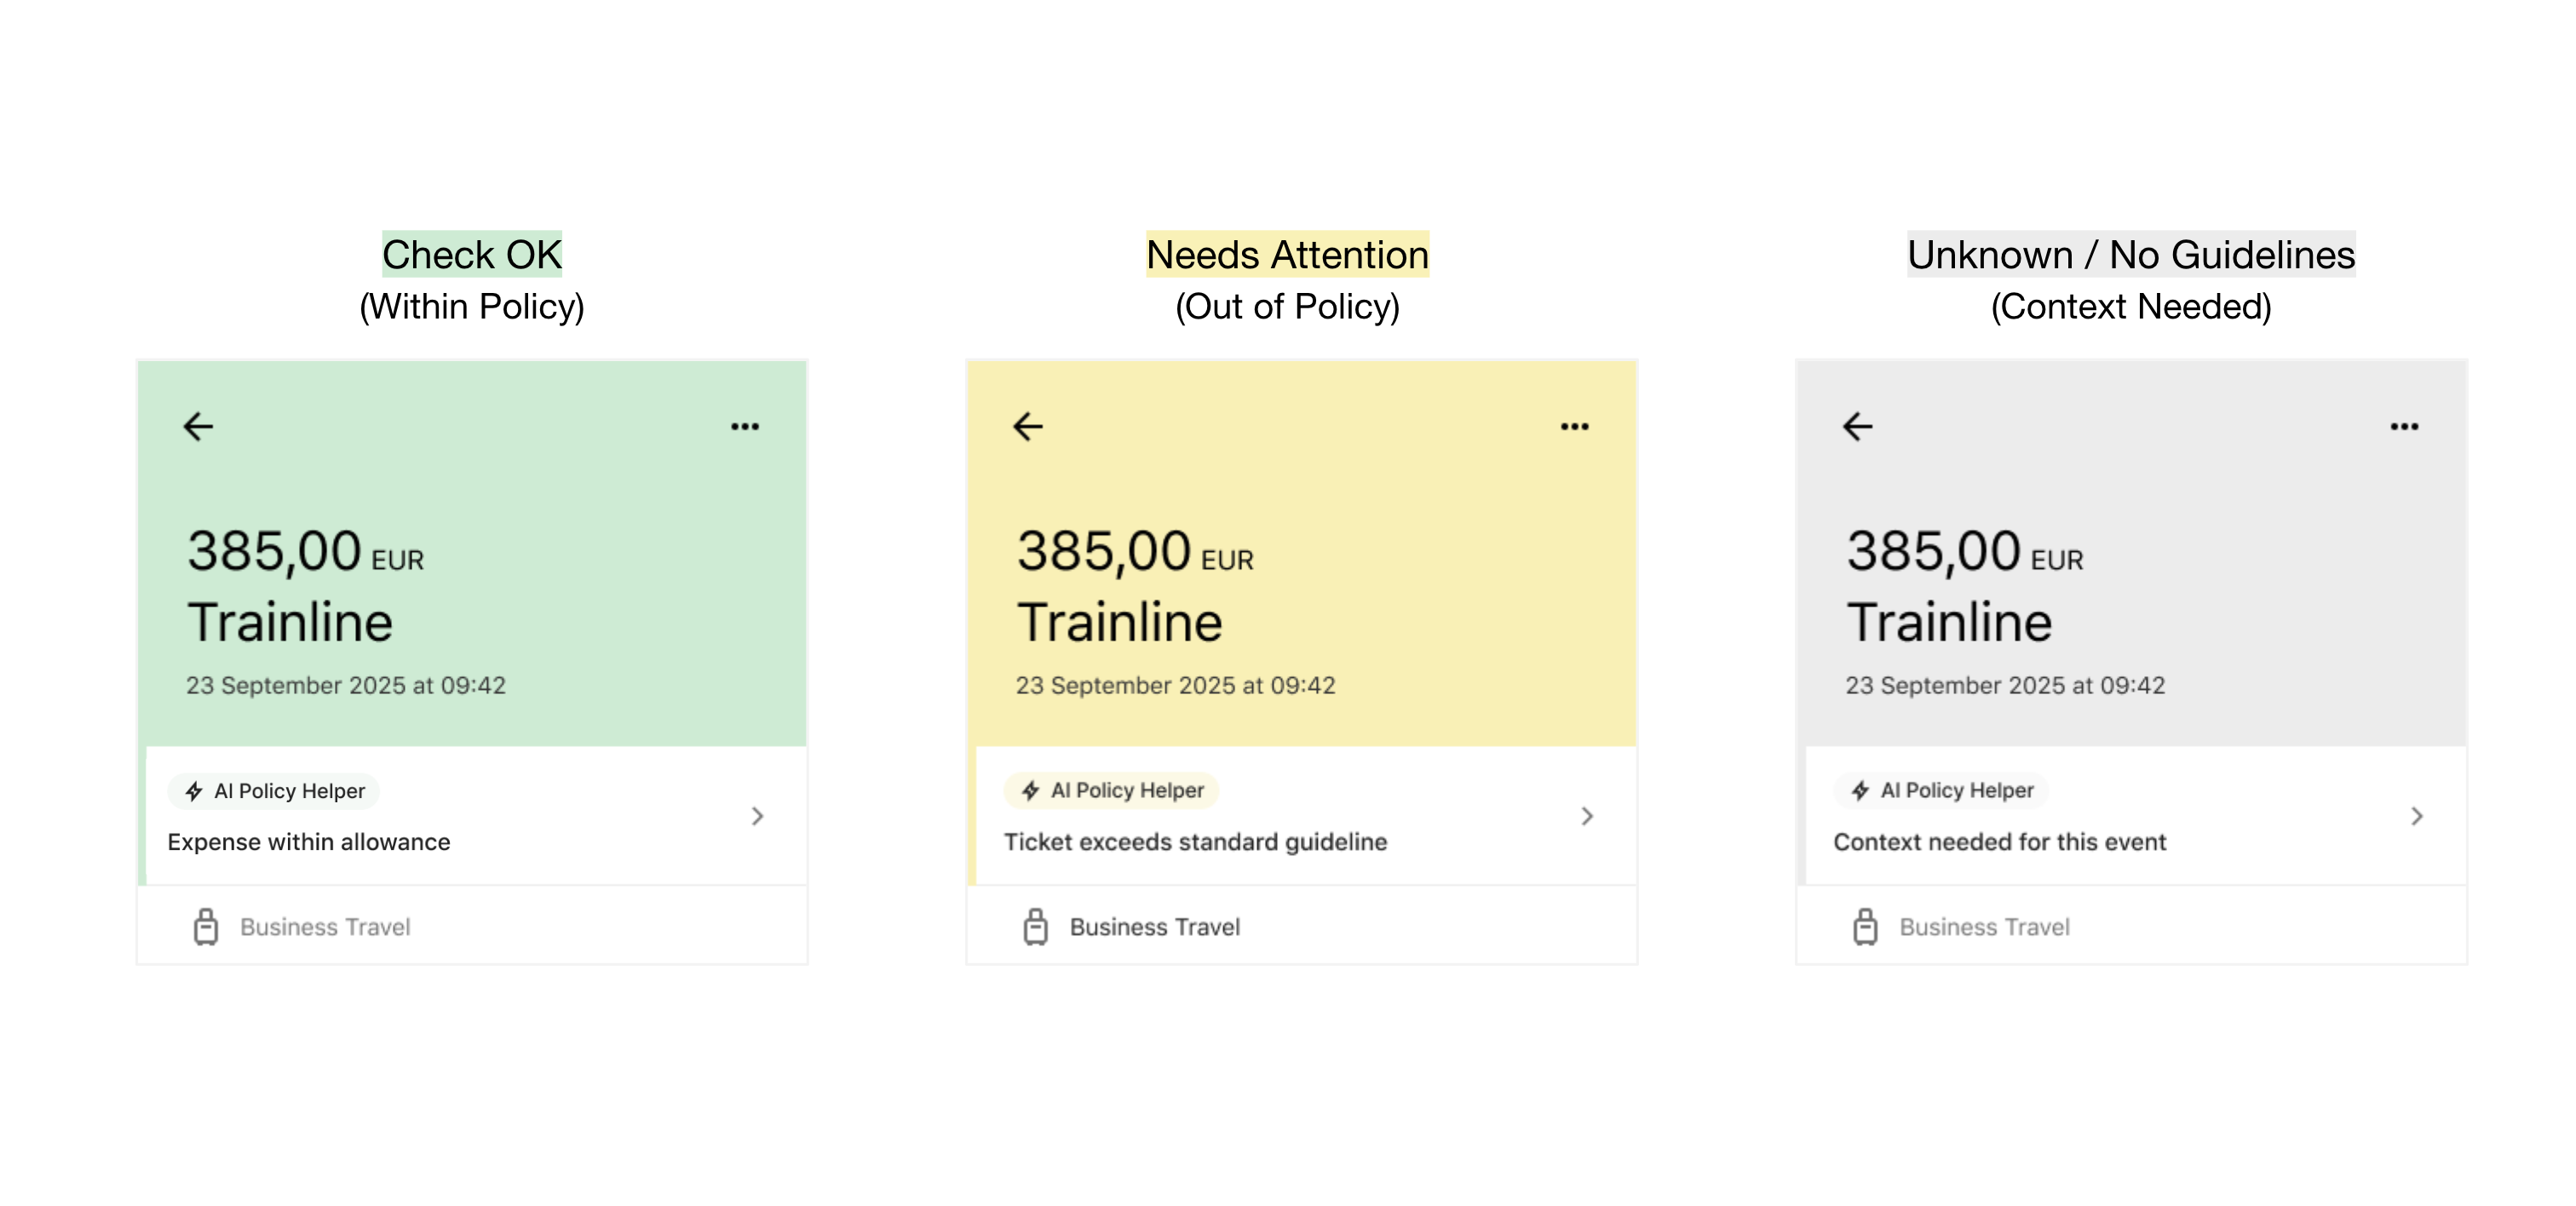2576x1206 pixels.
Task: Click back arrow on gray Unknown card
Action: (1857, 427)
